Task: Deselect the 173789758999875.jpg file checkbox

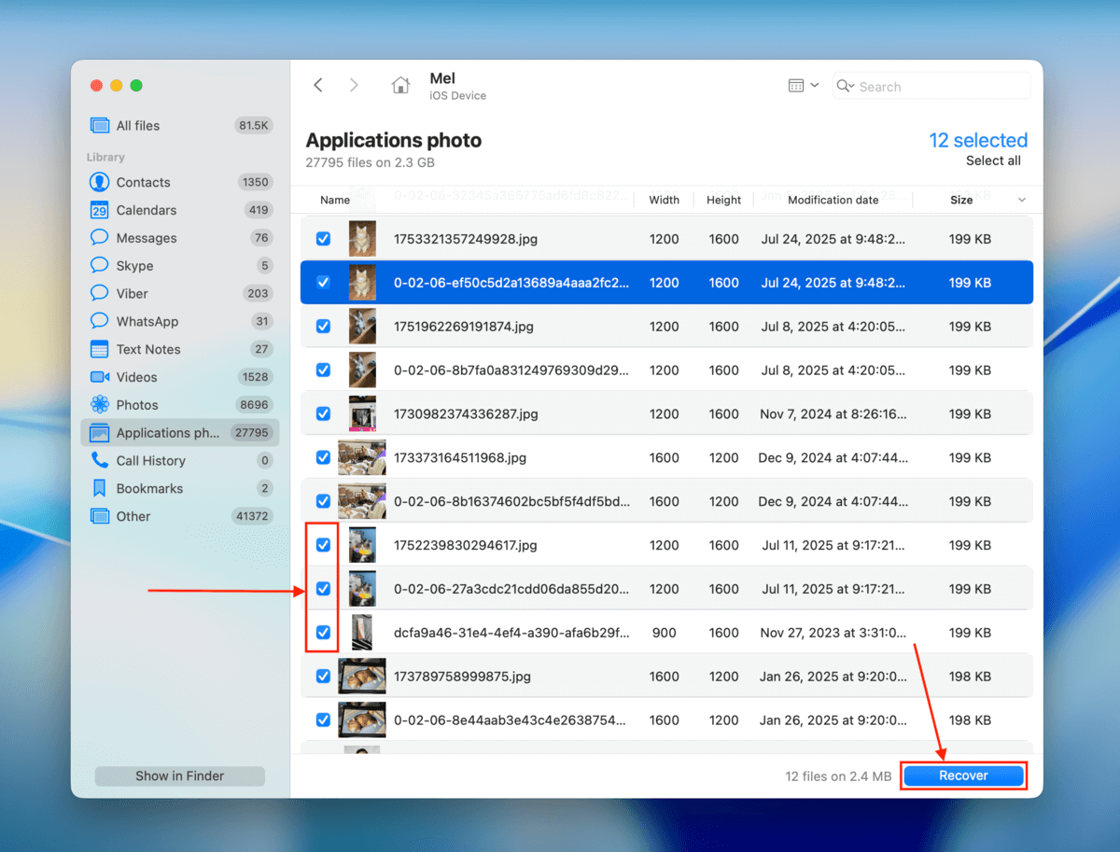Action: tap(323, 677)
